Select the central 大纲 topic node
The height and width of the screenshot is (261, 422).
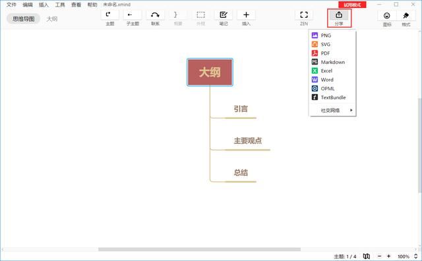[210, 72]
